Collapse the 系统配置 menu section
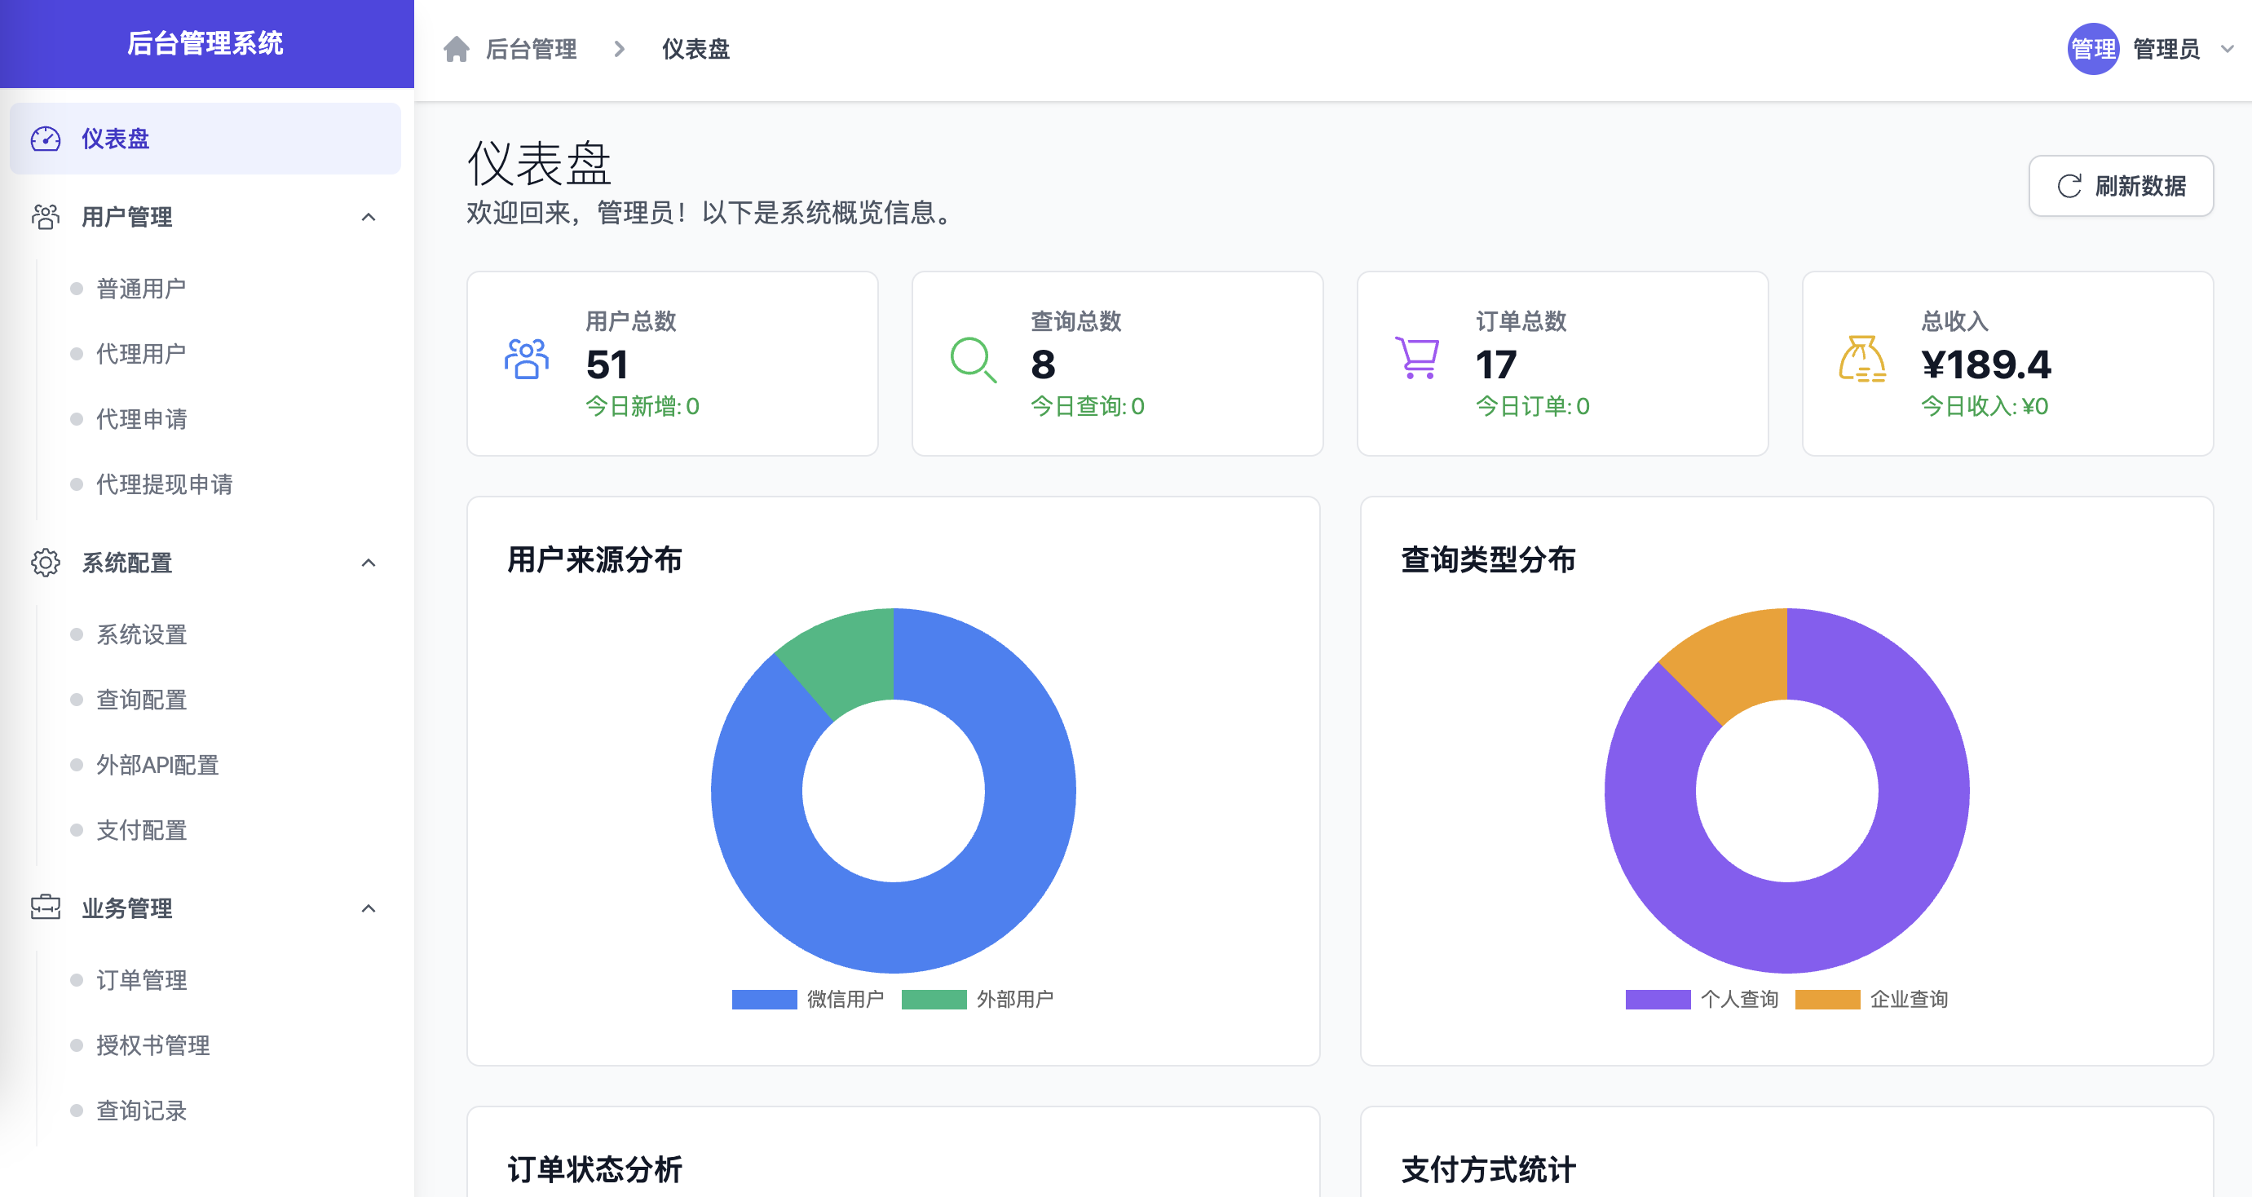The image size is (2252, 1197). click(369, 562)
